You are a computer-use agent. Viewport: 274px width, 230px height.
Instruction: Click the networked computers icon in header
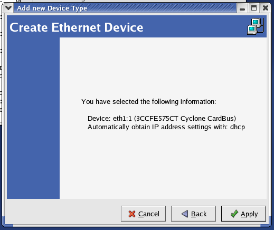pos(256,26)
